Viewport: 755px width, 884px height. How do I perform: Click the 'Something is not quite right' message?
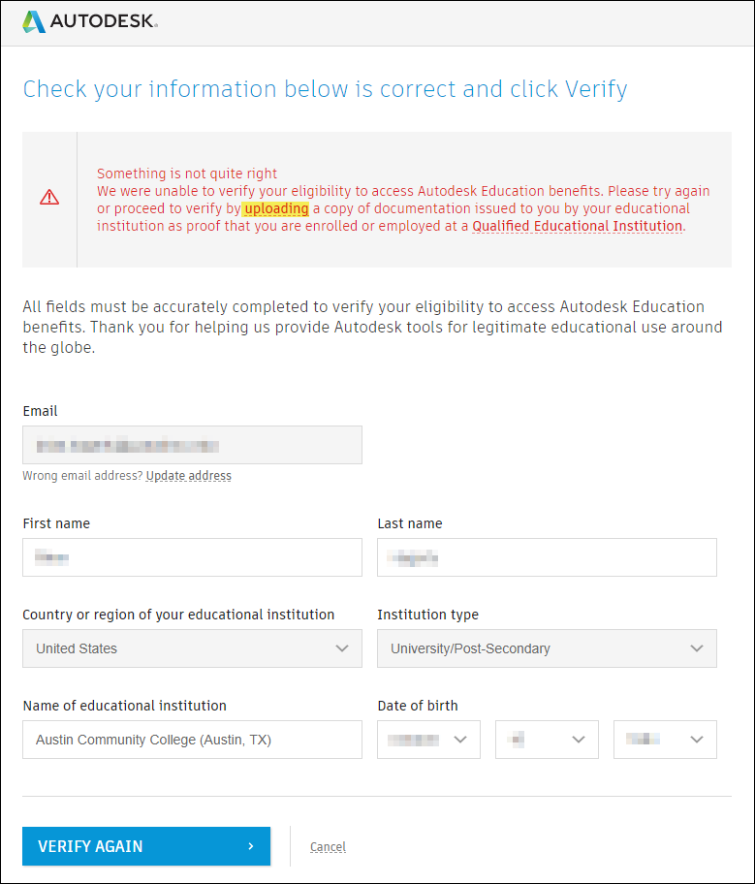[187, 174]
